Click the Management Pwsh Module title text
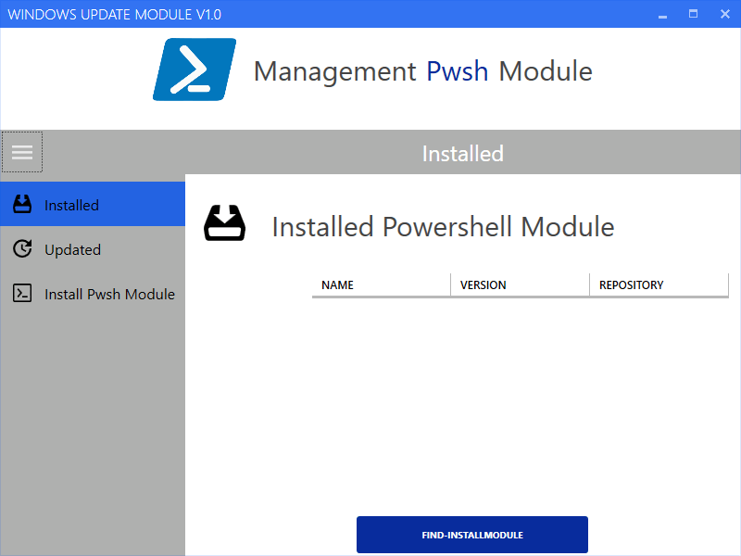 point(424,70)
